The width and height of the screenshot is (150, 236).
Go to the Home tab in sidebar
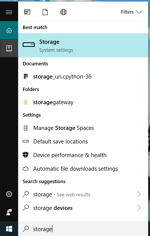tap(9, 30)
